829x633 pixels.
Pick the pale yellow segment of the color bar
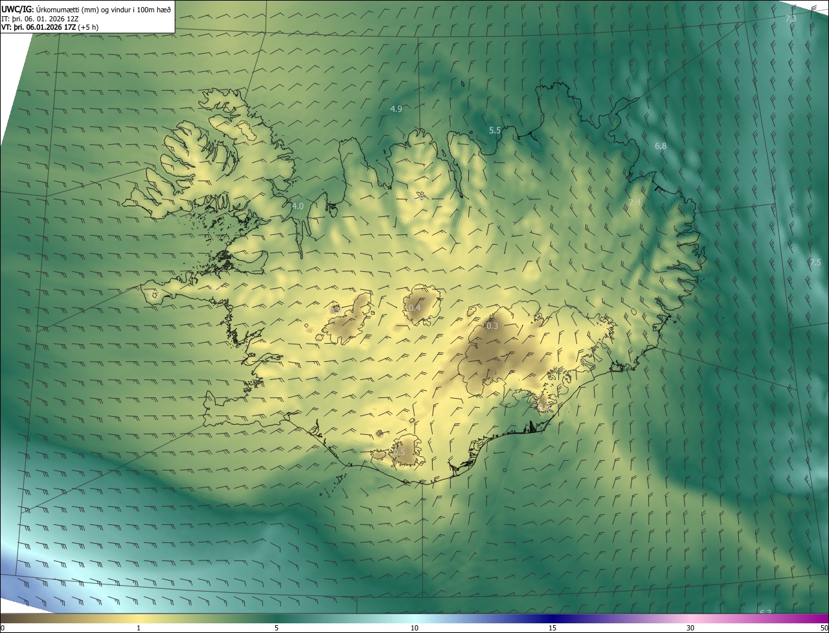[139, 619]
